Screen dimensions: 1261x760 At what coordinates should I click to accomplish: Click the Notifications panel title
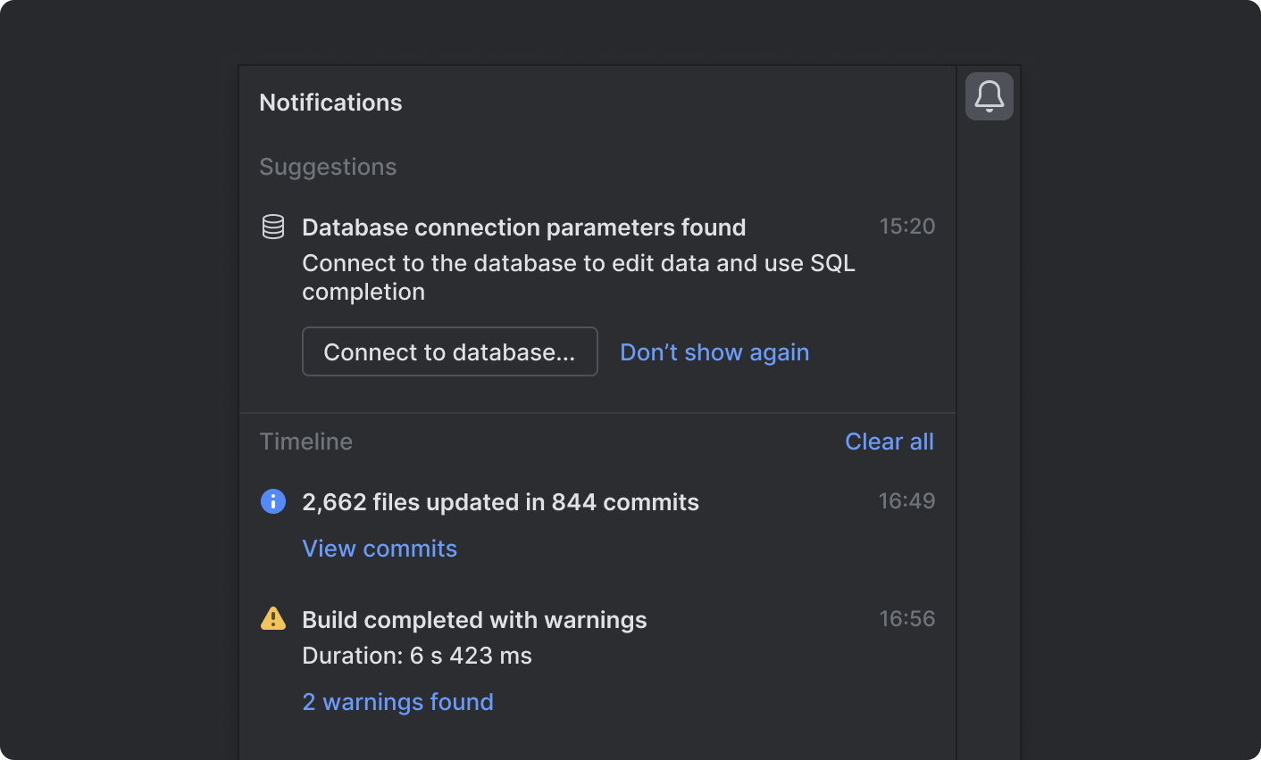point(330,102)
